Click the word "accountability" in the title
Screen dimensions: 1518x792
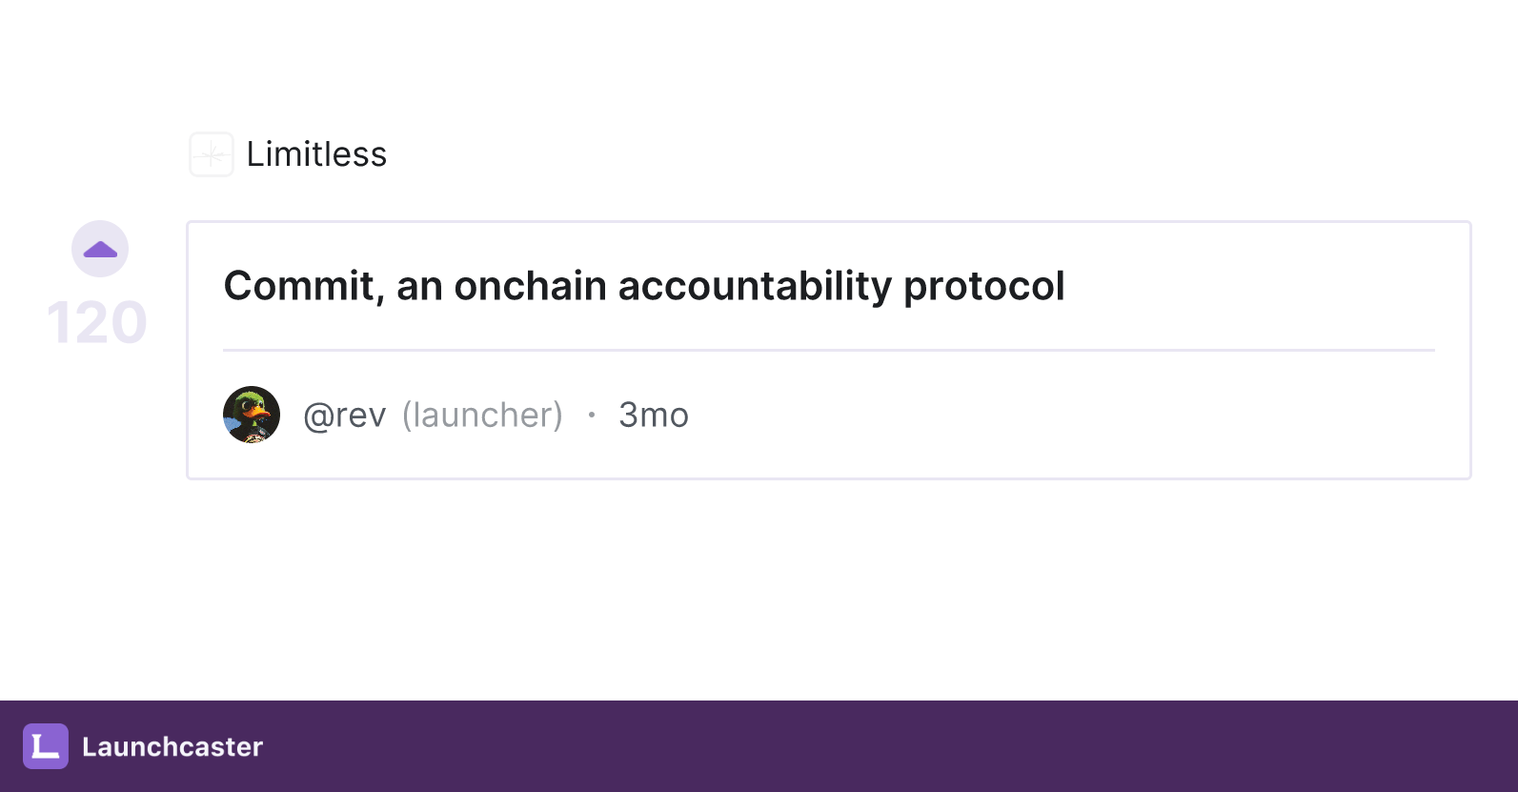point(755,286)
